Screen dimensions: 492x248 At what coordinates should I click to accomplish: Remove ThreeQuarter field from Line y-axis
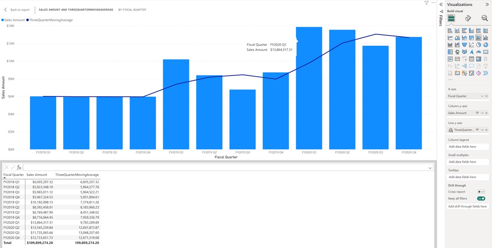pos(486,130)
